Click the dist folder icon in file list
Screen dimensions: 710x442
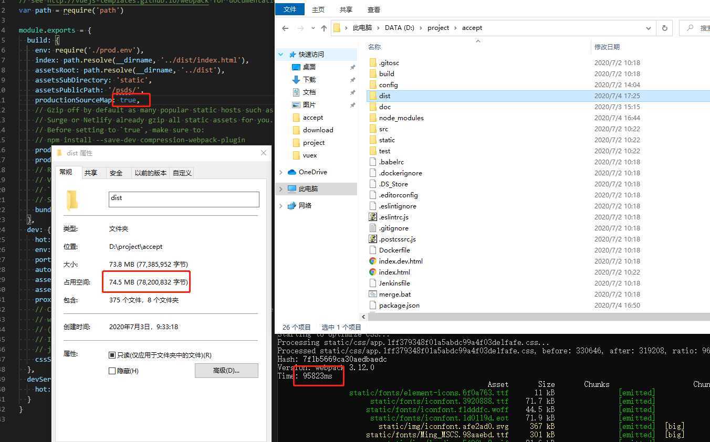click(373, 96)
